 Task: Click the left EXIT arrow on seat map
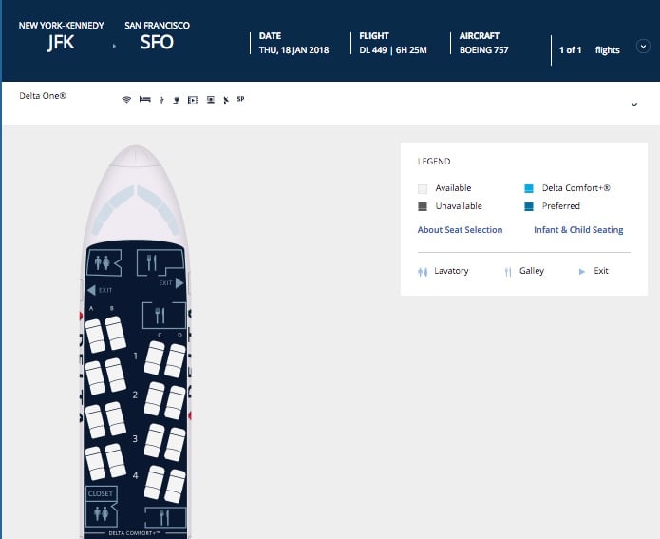point(92,290)
